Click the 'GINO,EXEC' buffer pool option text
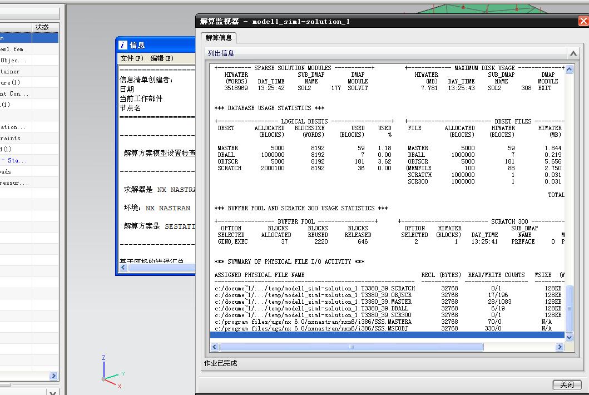589x395 pixels. (x=232, y=241)
